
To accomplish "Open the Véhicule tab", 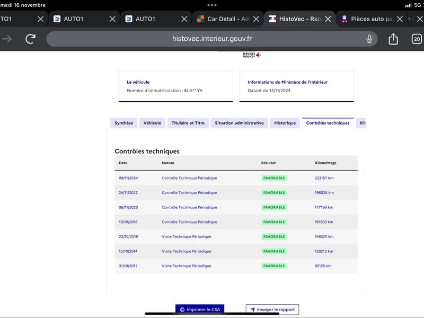I will 152,123.
